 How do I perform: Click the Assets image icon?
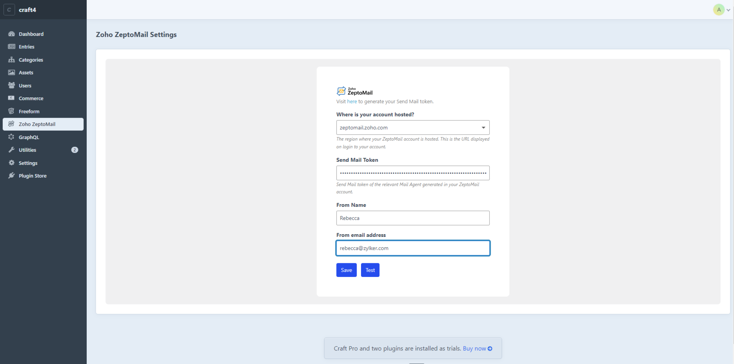click(x=12, y=72)
